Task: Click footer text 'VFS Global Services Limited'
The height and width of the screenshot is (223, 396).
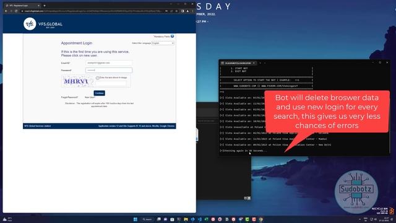Action: (x=37, y=126)
